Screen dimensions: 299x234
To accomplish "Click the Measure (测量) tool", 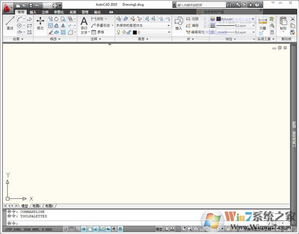I will 263,23.
